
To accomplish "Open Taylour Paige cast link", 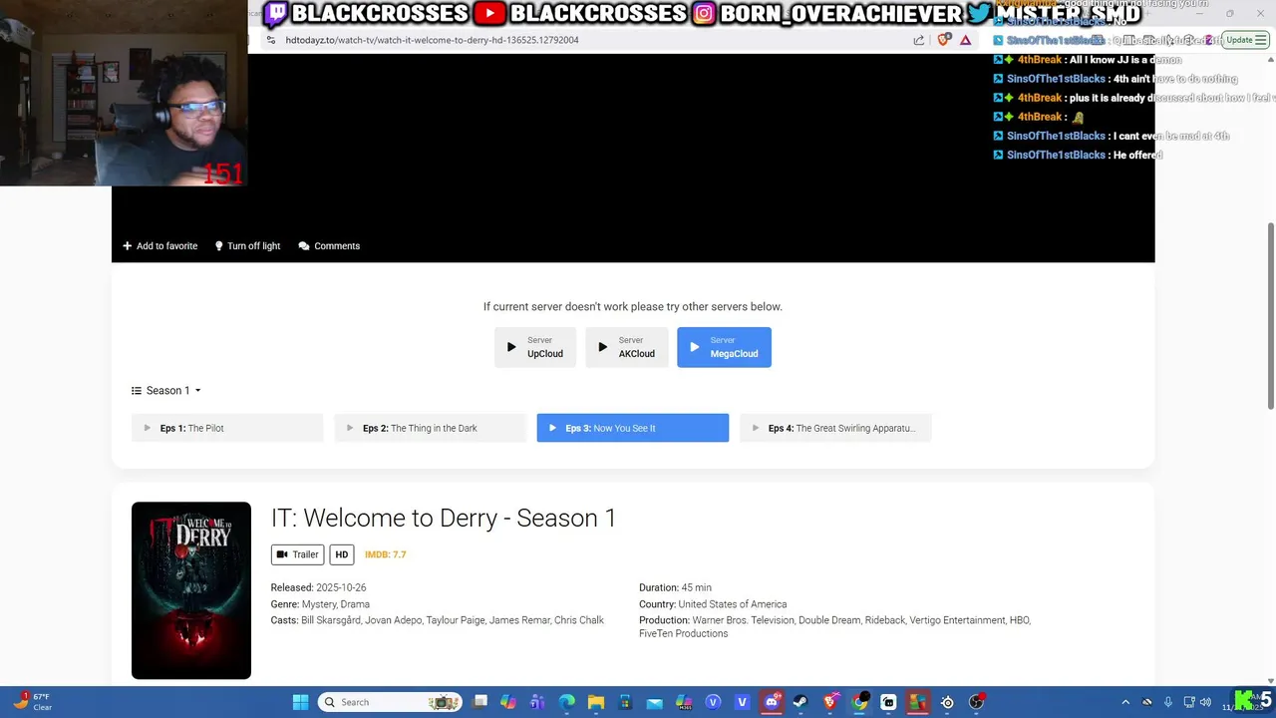I will 455,620.
